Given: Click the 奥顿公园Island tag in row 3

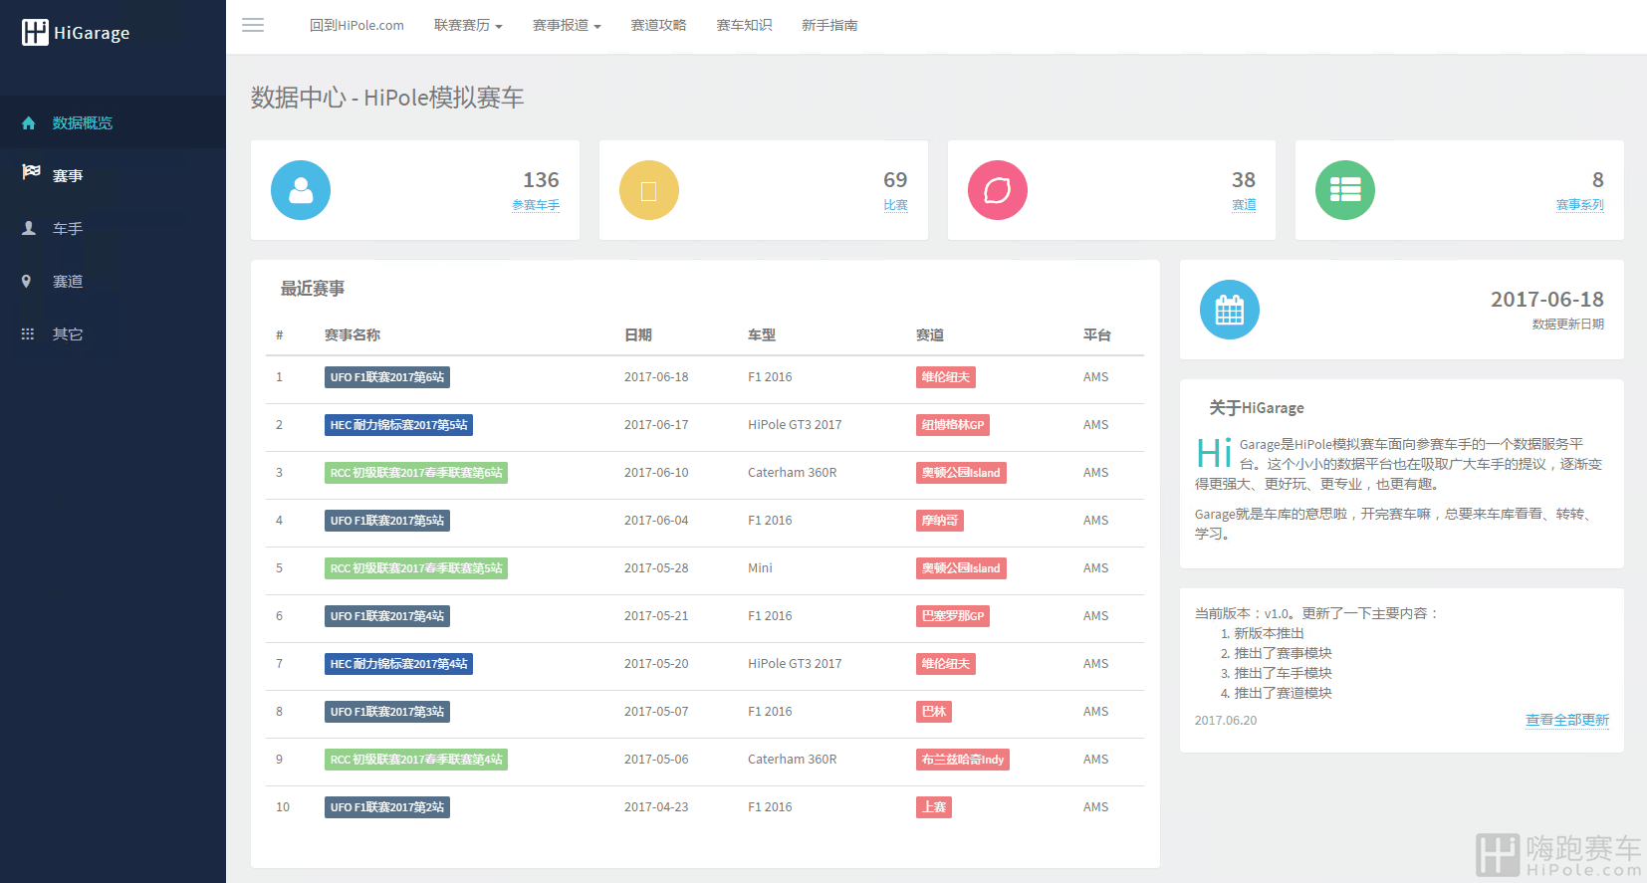Looking at the screenshot, I should (x=961, y=473).
